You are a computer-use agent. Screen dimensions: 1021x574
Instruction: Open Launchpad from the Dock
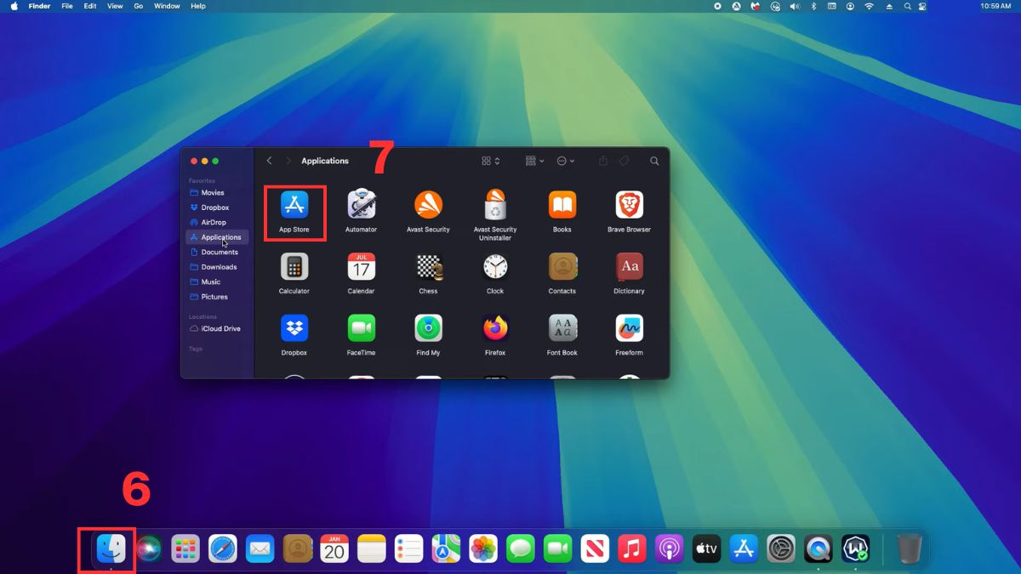pyautogui.click(x=185, y=548)
